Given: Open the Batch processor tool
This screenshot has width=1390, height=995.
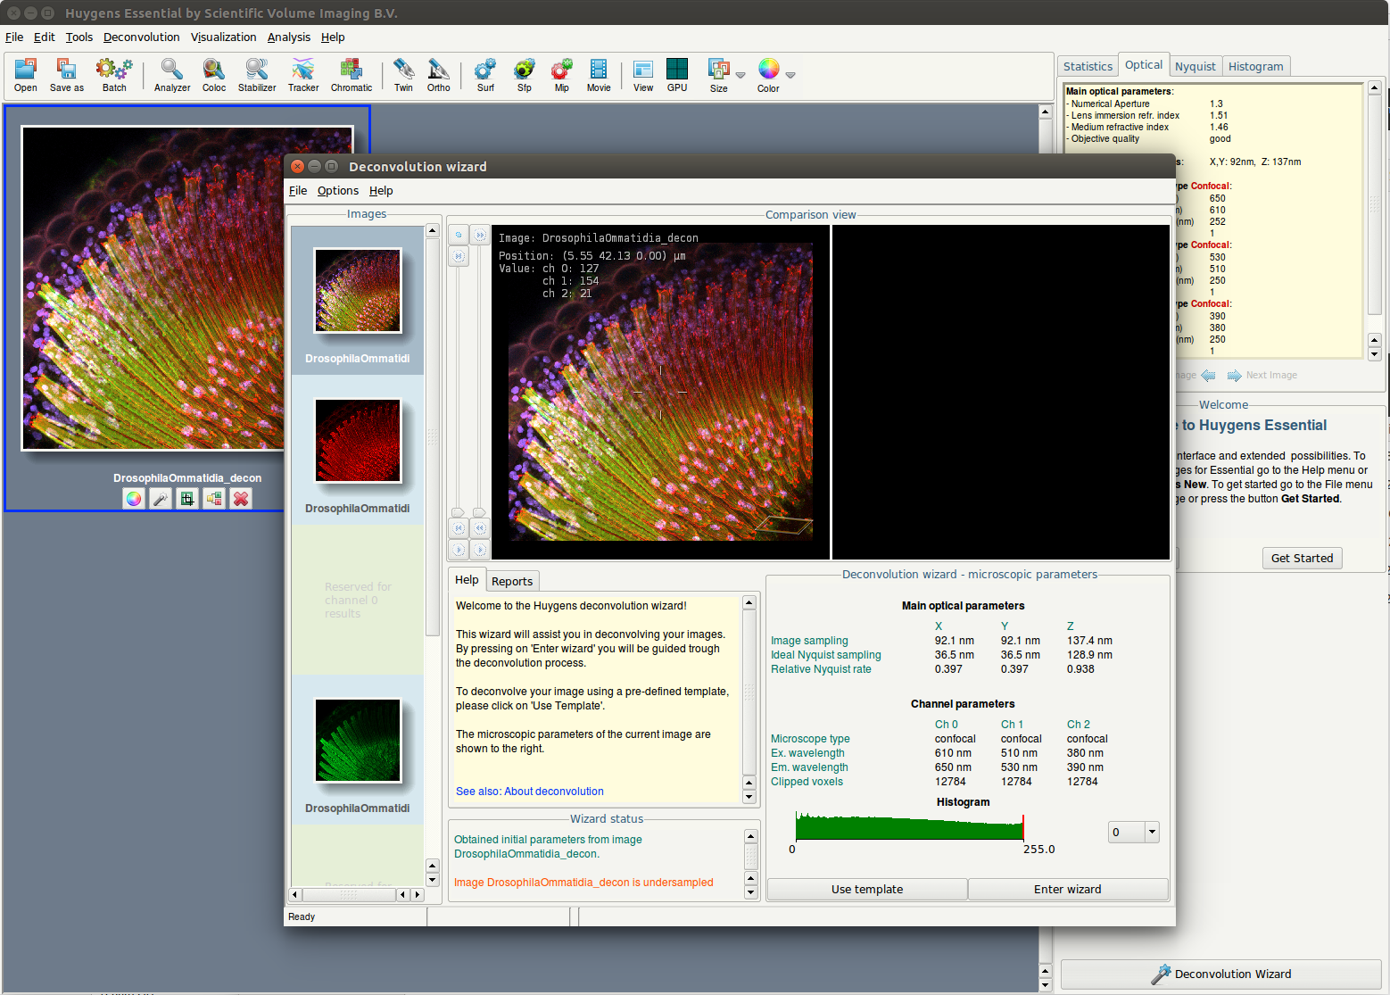Looking at the screenshot, I should tap(114, 75).
